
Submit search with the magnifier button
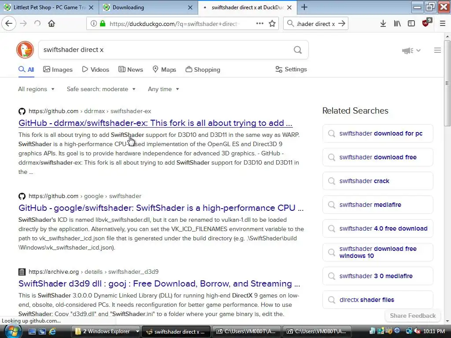point(298,50)
